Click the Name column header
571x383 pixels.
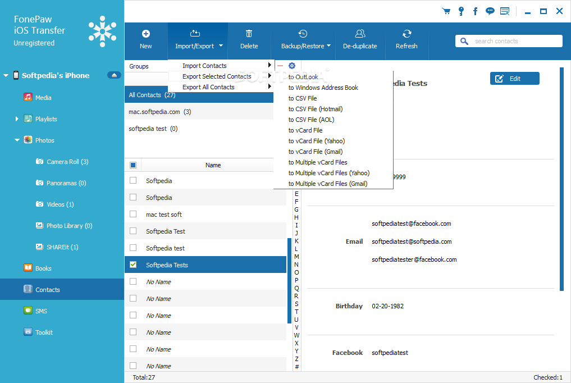pos(213,165)
